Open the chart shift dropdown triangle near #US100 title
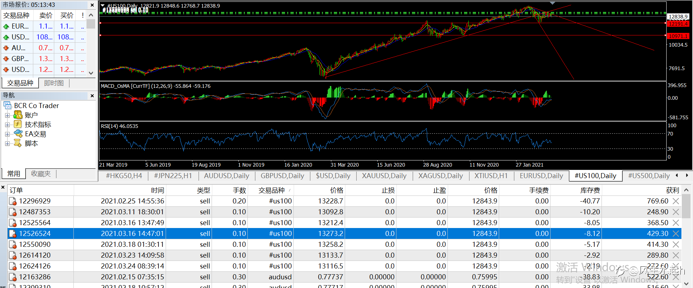The width and height of the screenshot is (693, 288). coord(103,6)
